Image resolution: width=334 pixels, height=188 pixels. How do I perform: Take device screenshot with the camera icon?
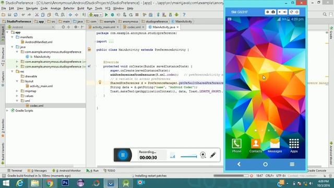[x=273, y=12]
